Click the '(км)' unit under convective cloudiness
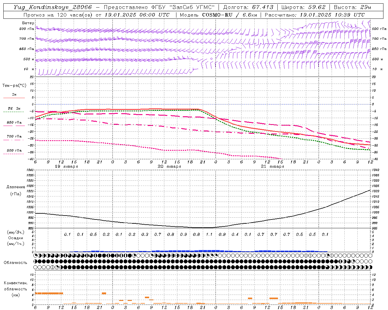388x310 pixels. click(16, 295)
